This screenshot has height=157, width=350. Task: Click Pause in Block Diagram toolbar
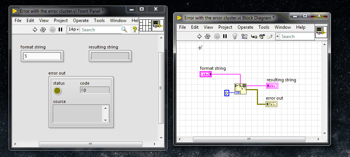pos(225,36)
